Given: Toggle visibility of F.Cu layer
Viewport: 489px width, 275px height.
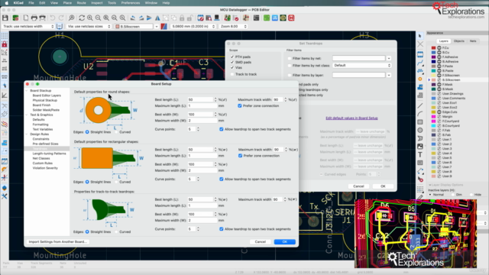Looking at the screenshot, I should click(439, 47).
